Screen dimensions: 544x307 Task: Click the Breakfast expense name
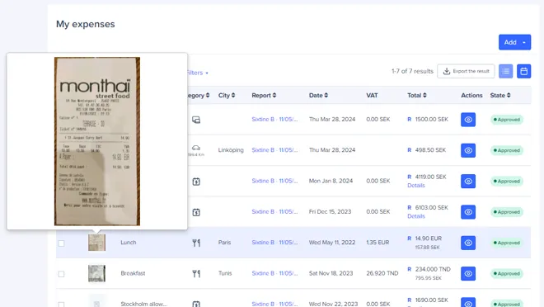tap(133, 273)
